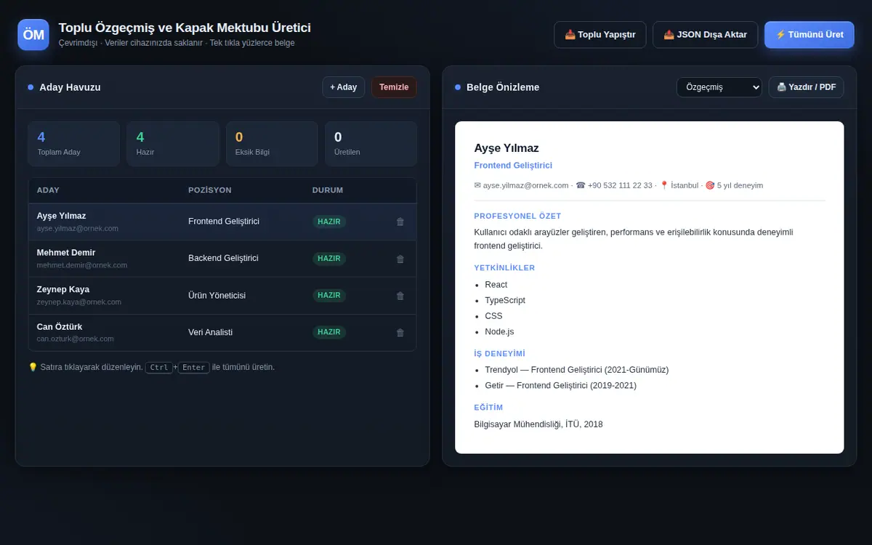Click the Üretilen stat card
The image size is (872, 545).
371,144
